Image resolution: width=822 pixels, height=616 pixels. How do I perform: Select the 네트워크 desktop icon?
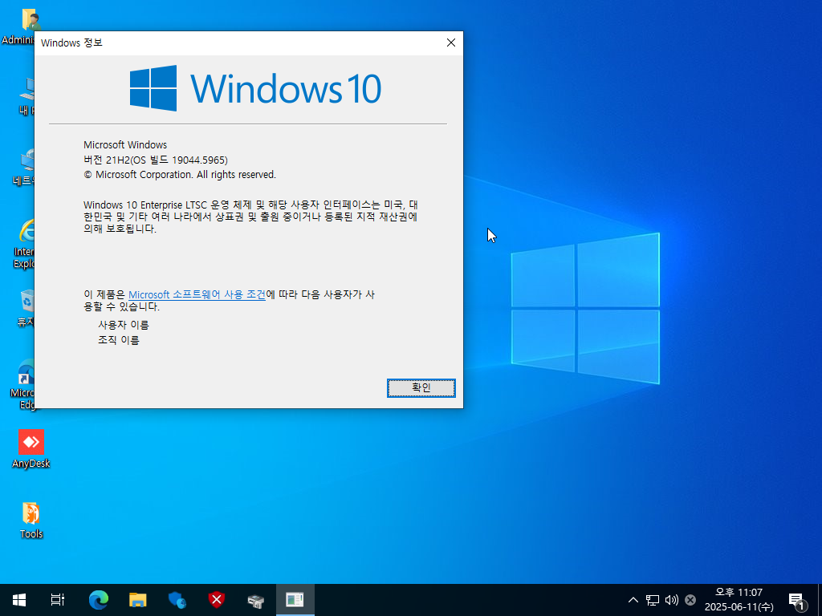pos(23,168)
